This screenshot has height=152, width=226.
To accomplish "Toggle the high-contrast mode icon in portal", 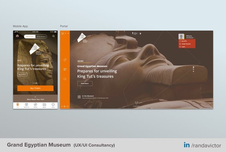I will 140,34.
